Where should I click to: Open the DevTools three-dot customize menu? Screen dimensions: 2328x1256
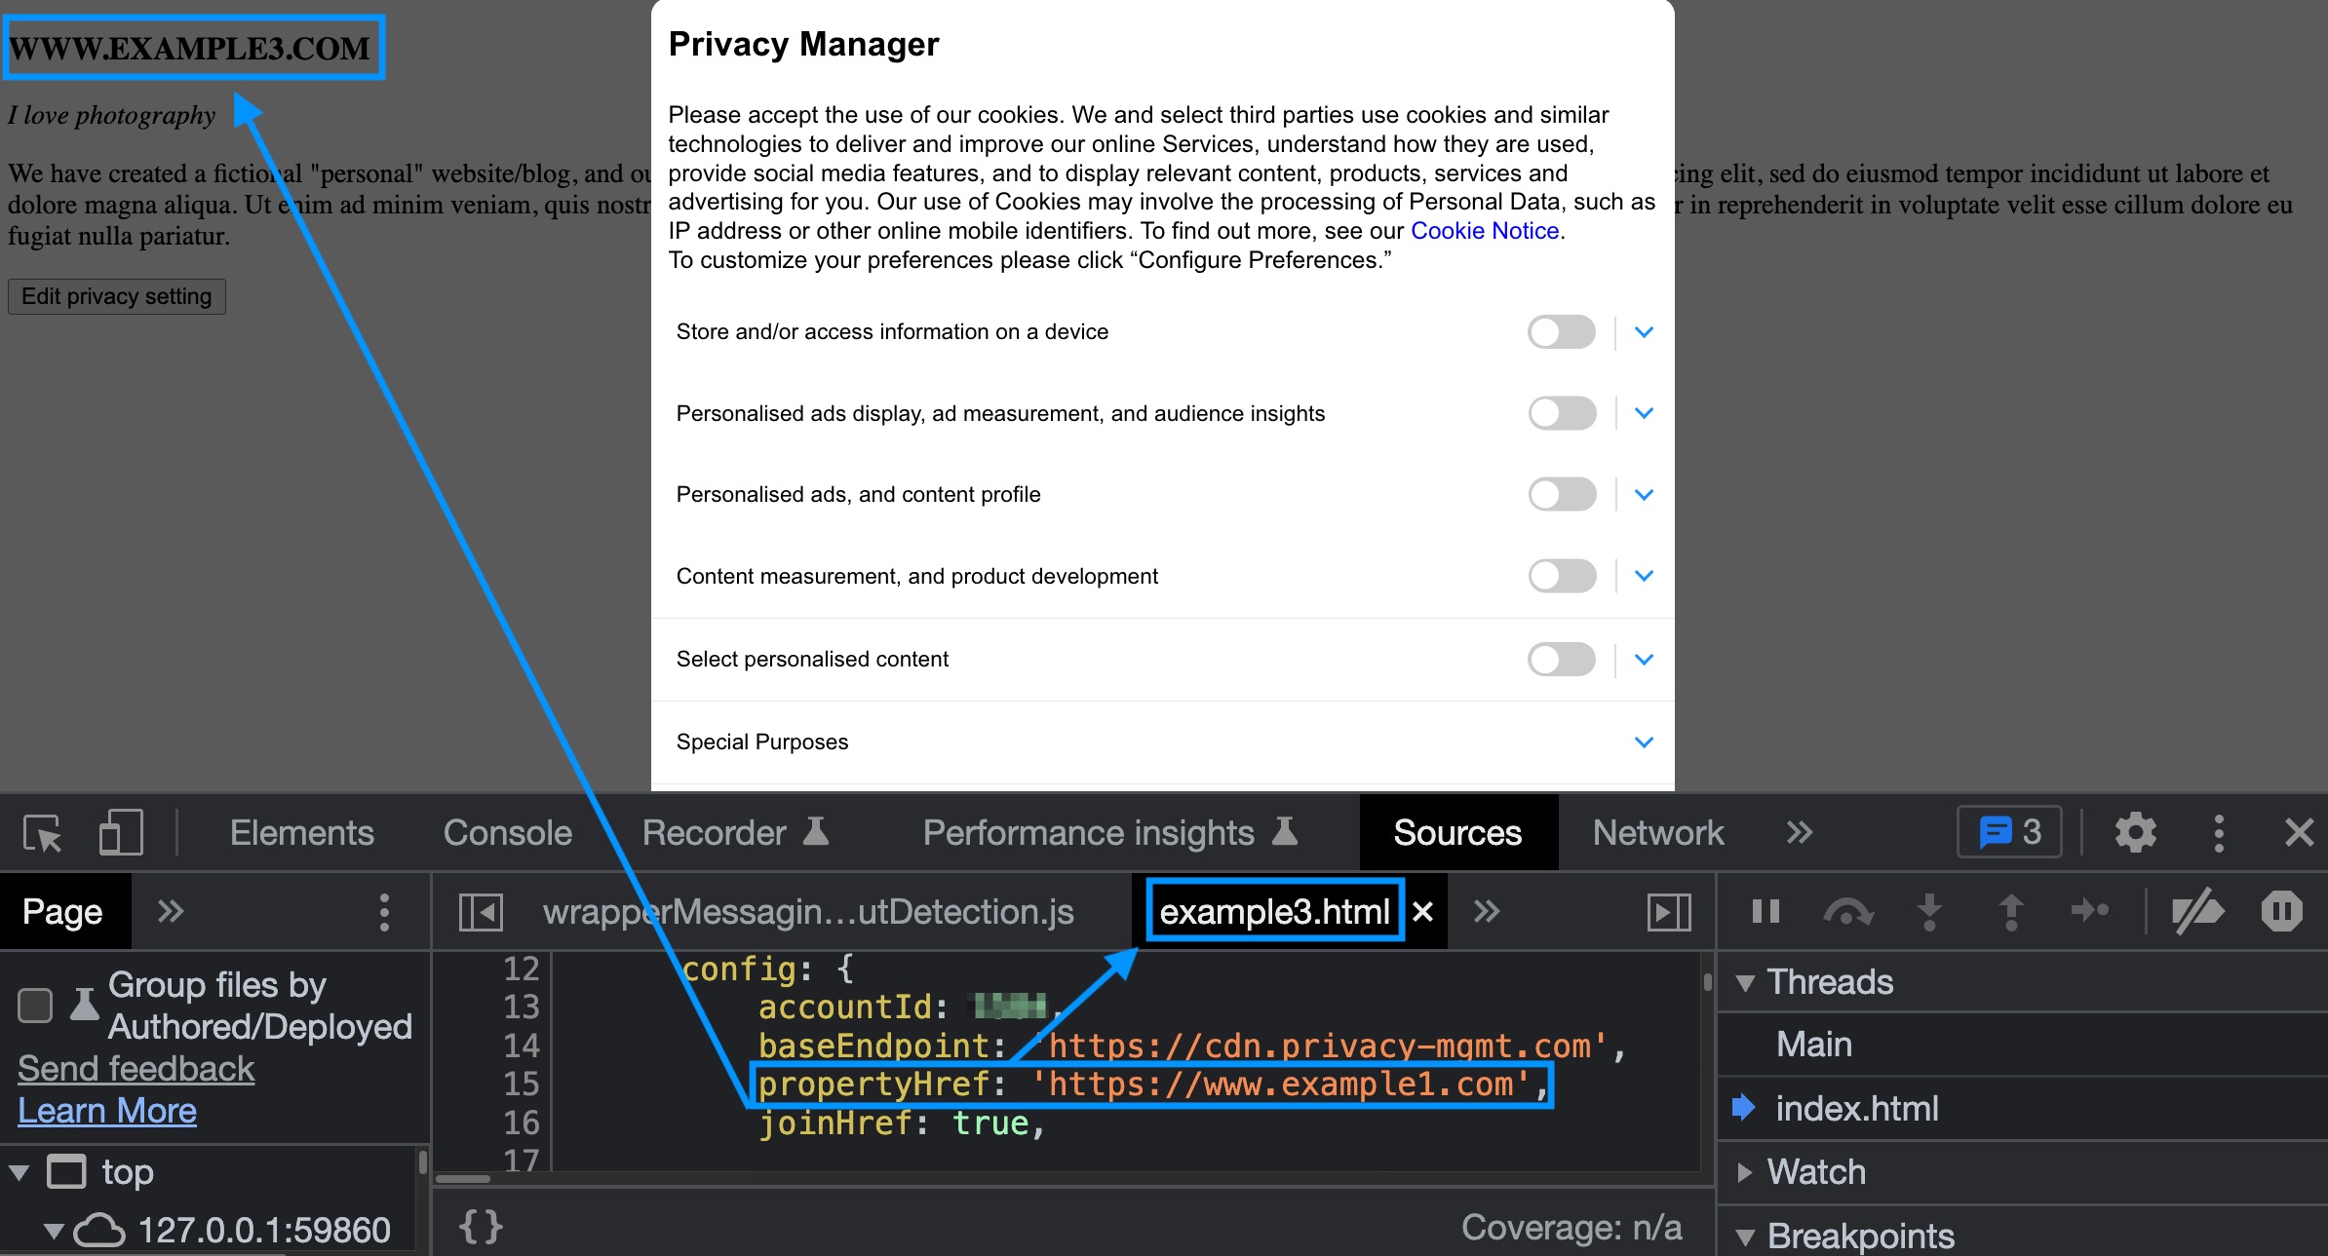coord(2219,833)
